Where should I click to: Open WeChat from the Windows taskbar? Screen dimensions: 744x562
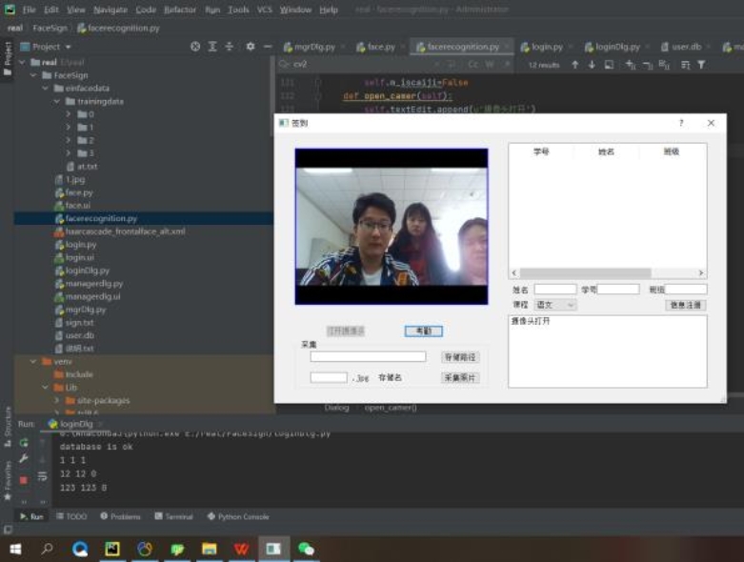(306, 549)
